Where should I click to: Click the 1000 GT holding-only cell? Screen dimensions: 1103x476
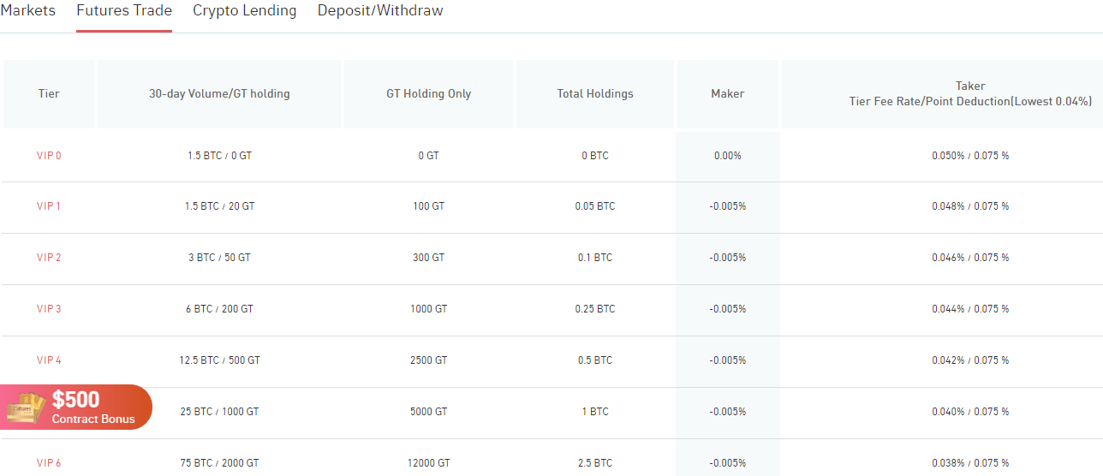428,309
